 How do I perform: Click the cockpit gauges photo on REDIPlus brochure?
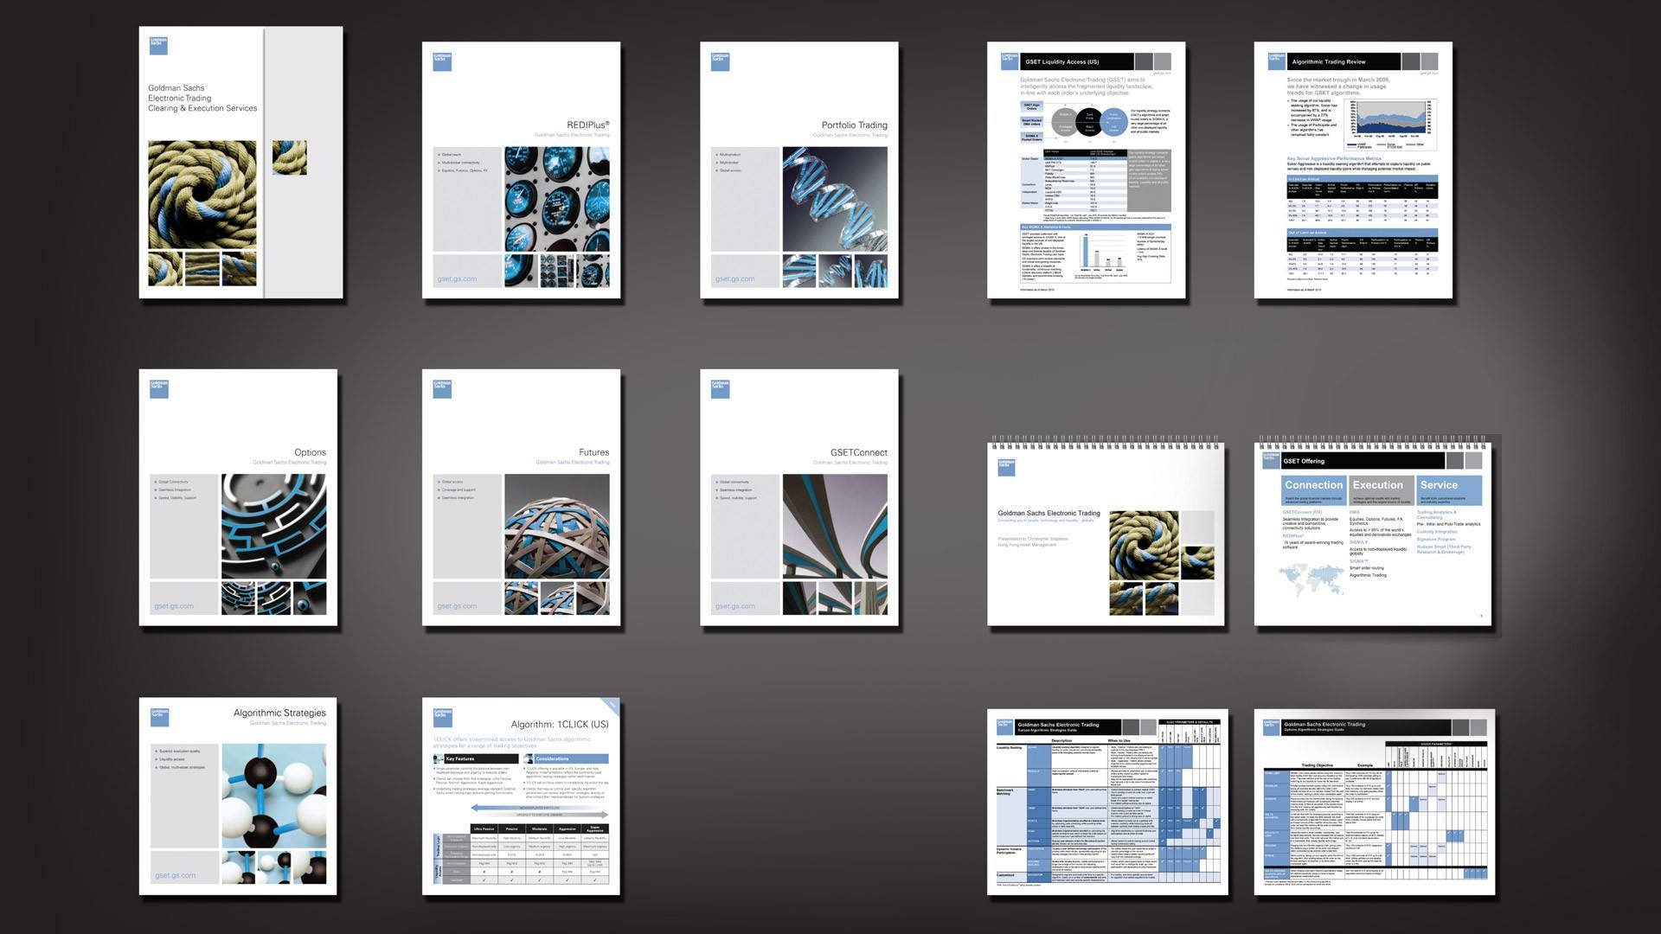557,199
